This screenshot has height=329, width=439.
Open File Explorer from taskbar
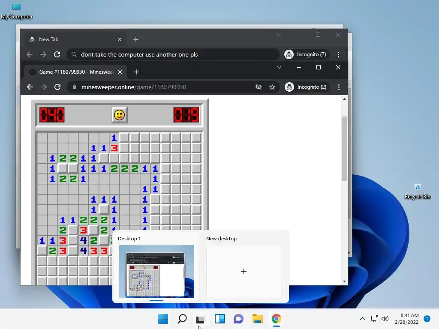click(x=257, y=319)
